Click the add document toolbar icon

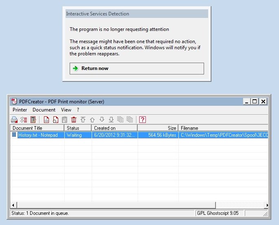[55, 120]
